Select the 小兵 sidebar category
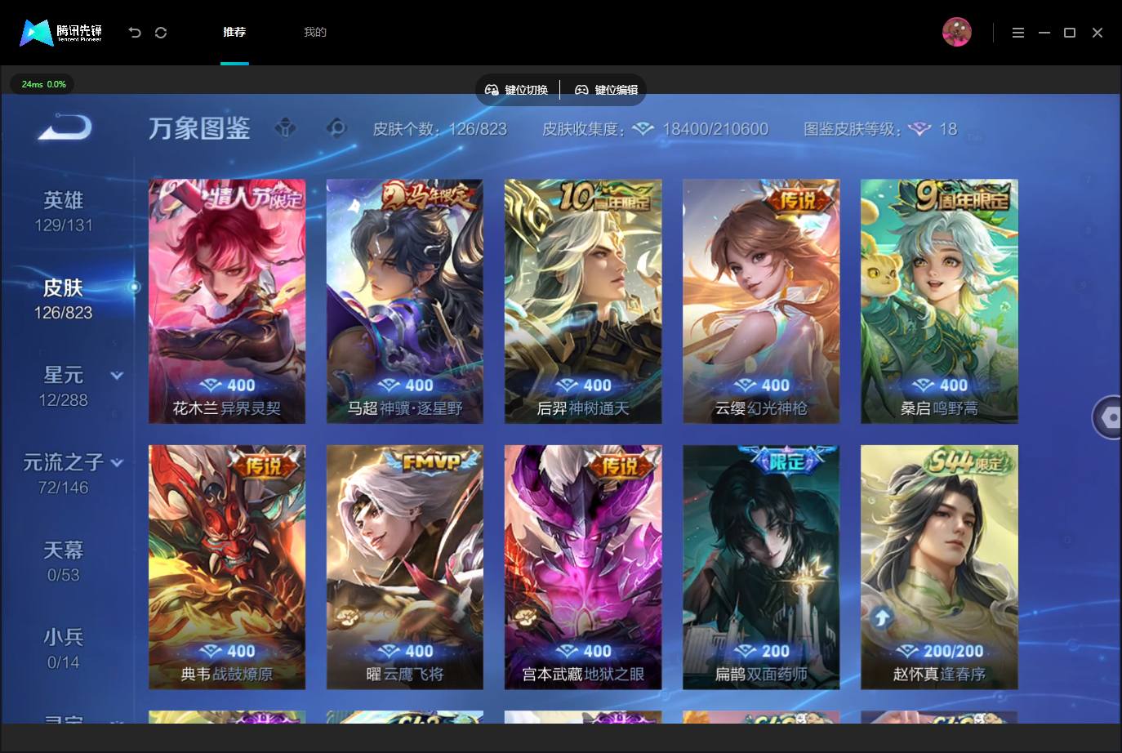The width and height of the screenshot is (1122, 753). point(64,648)
